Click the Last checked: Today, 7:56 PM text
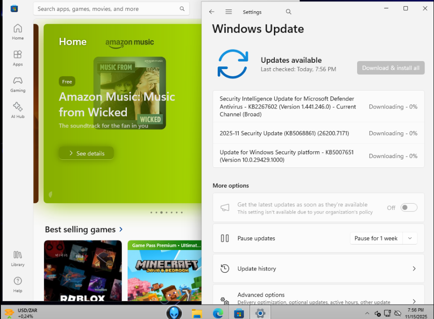This screenshot has height=319, width=434. [x=298, y=69]
